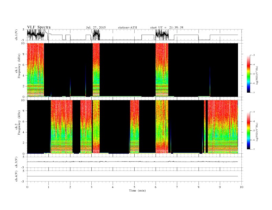272x210 pixels.
Task: Click the 'ch.4(V)' axis label
Action: [16, 176]
